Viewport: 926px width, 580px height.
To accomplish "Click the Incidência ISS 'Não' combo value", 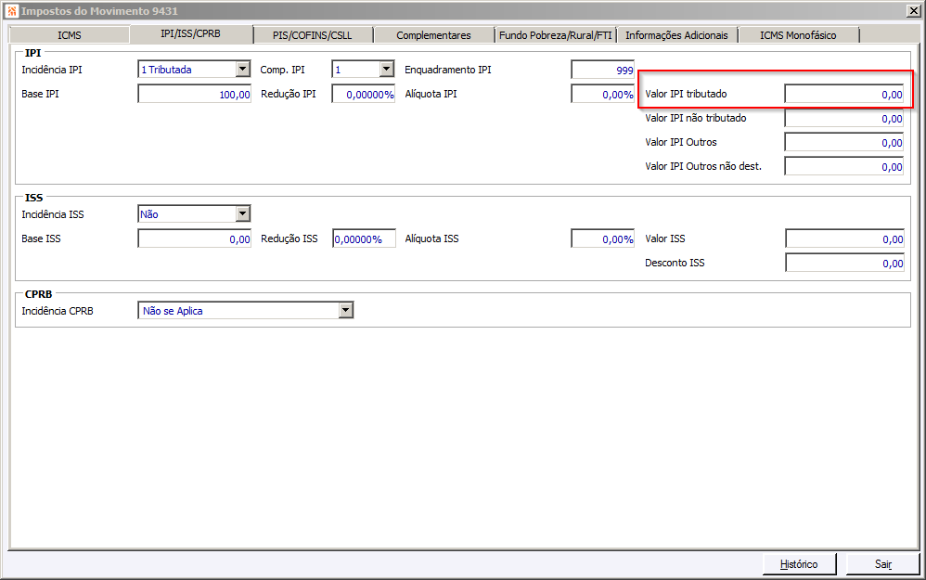I will 186,214.
